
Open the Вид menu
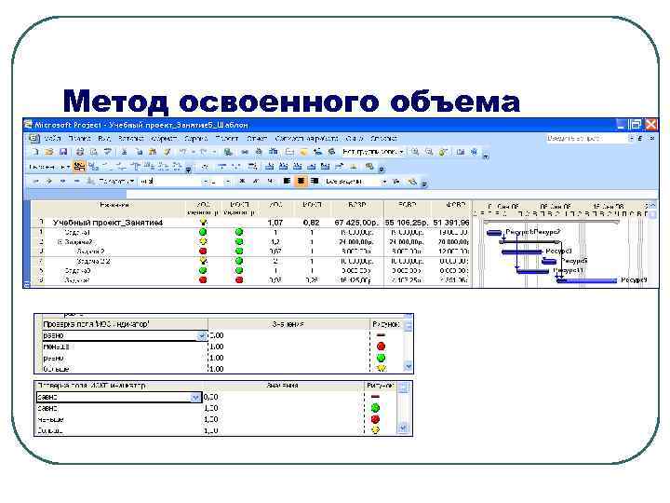[x=104, y=138]
